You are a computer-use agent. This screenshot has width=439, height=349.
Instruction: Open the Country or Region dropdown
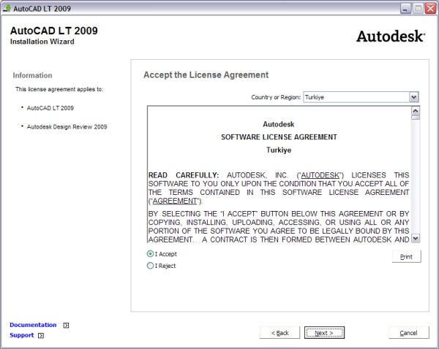pyautogui.click(x=414, y=97)
